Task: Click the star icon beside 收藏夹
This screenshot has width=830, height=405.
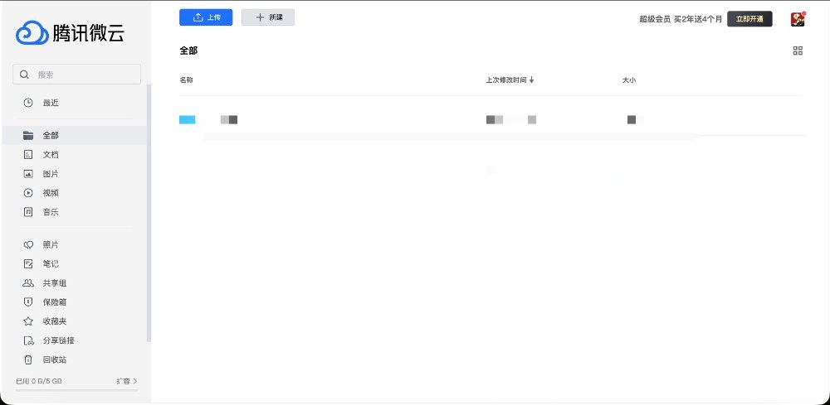Action: tap(28, 321)
